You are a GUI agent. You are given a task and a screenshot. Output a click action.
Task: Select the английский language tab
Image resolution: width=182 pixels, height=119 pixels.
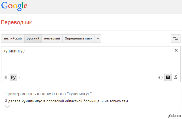pos(12,39)
